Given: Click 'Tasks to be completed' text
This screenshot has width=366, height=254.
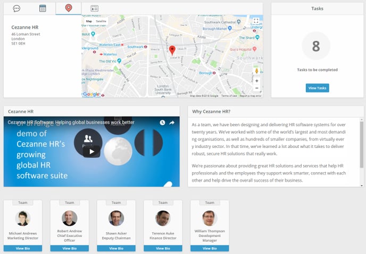Looking at the screenshot, I should pos(317,70).
